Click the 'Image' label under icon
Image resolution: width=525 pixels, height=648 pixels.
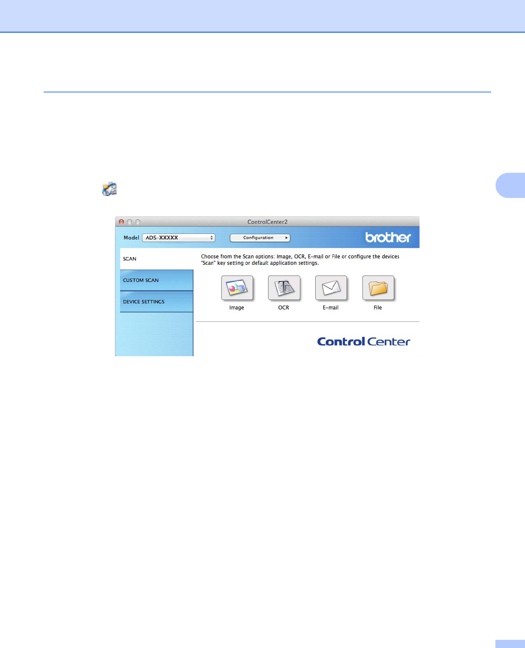coord(237,308)
